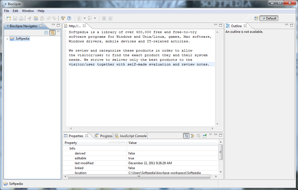Select the Info category row
The width and height of the screenshot is (298, 190).
[141, 148]
